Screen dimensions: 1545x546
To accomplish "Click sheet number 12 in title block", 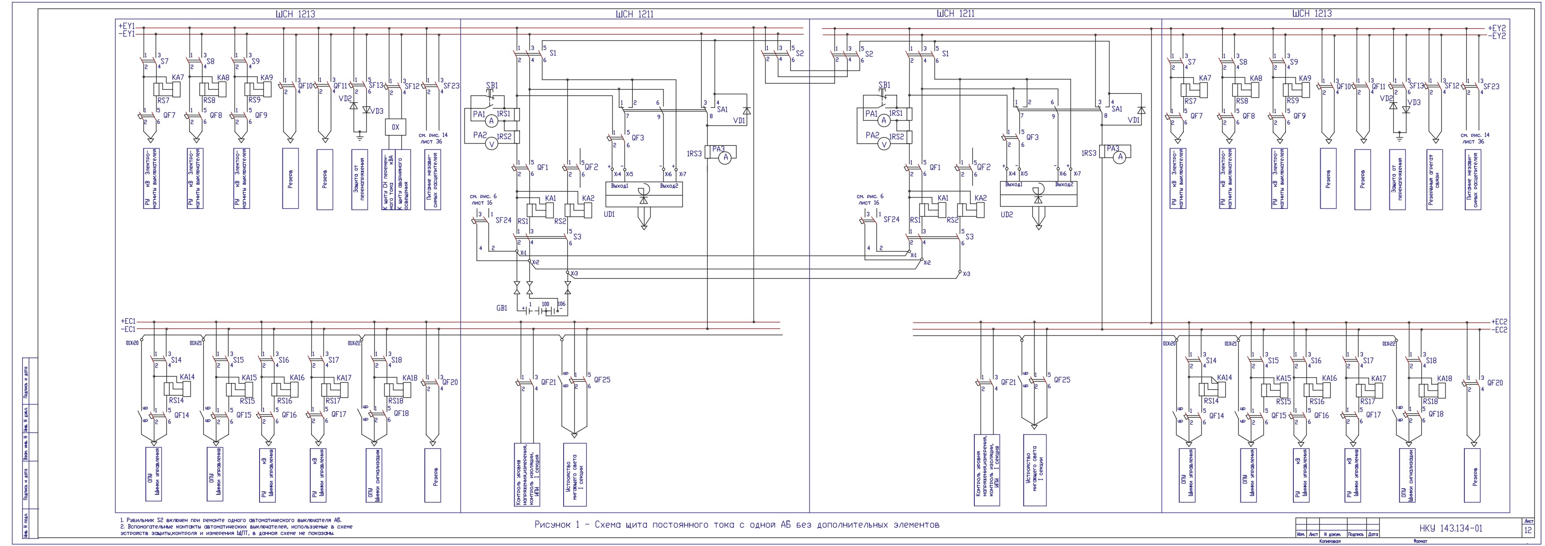I will click(x=1529, y=531).
